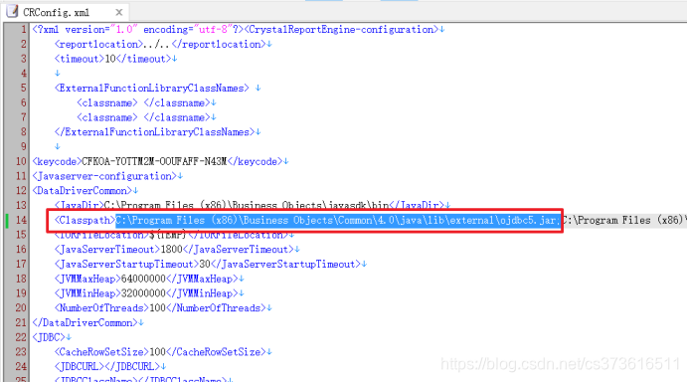
Task: Click the empty JDBCURL line
Action: 107,367
